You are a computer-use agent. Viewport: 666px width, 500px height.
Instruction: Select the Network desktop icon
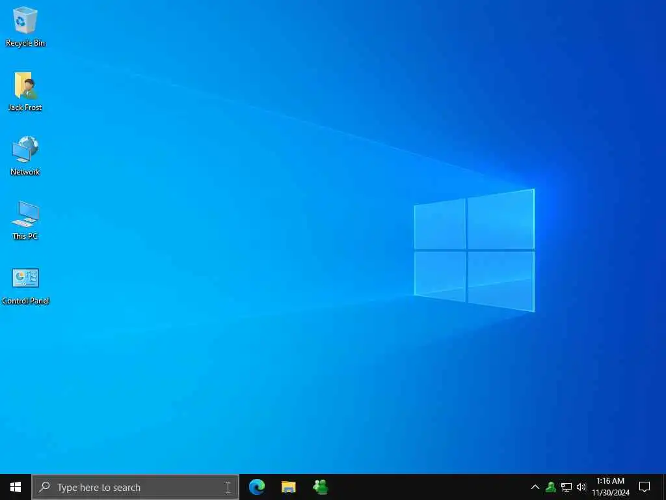click(x=25, y=156)
